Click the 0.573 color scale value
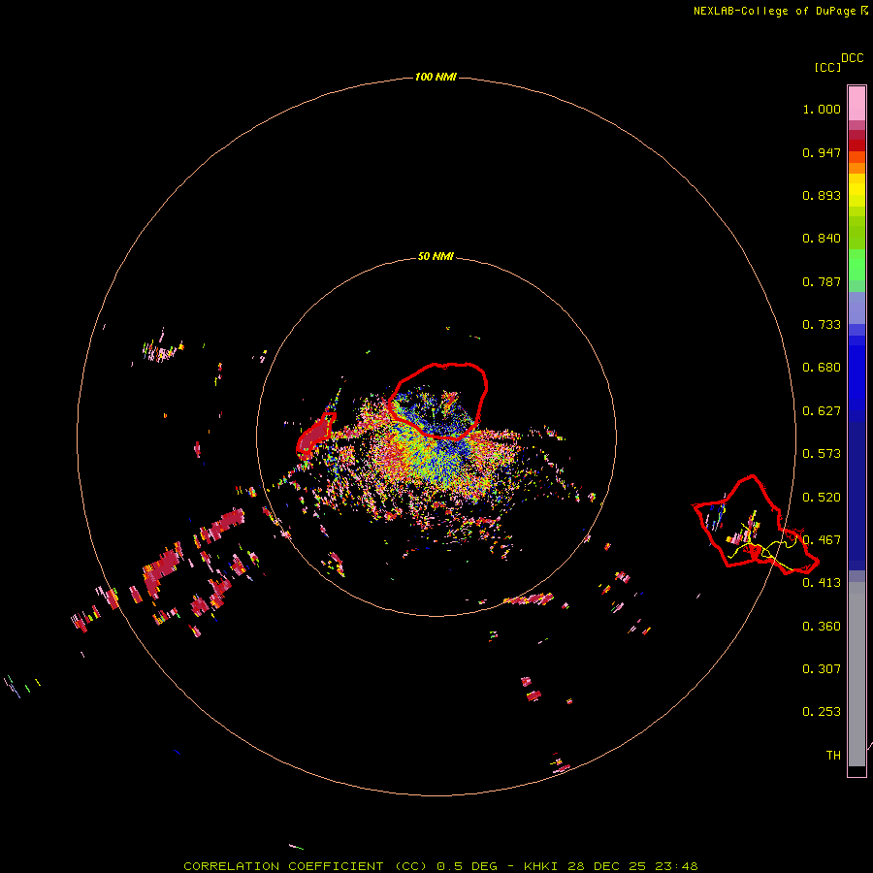873x873 pixels. coord(822,454)
